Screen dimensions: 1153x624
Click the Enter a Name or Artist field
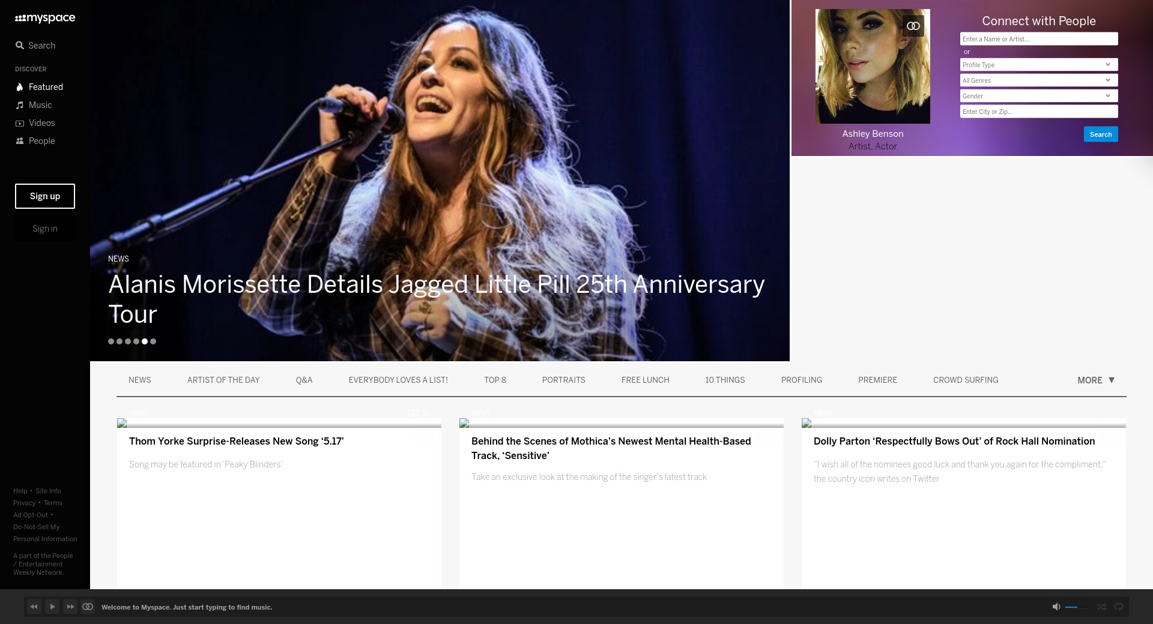1038,39
